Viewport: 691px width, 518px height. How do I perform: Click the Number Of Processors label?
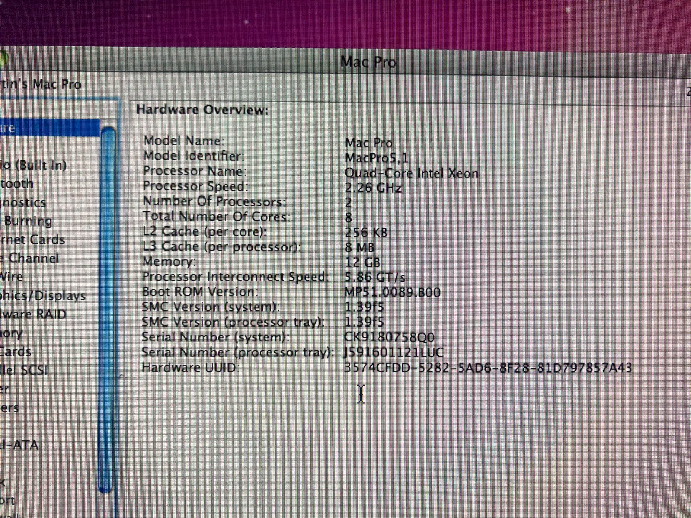pos(215,201)
